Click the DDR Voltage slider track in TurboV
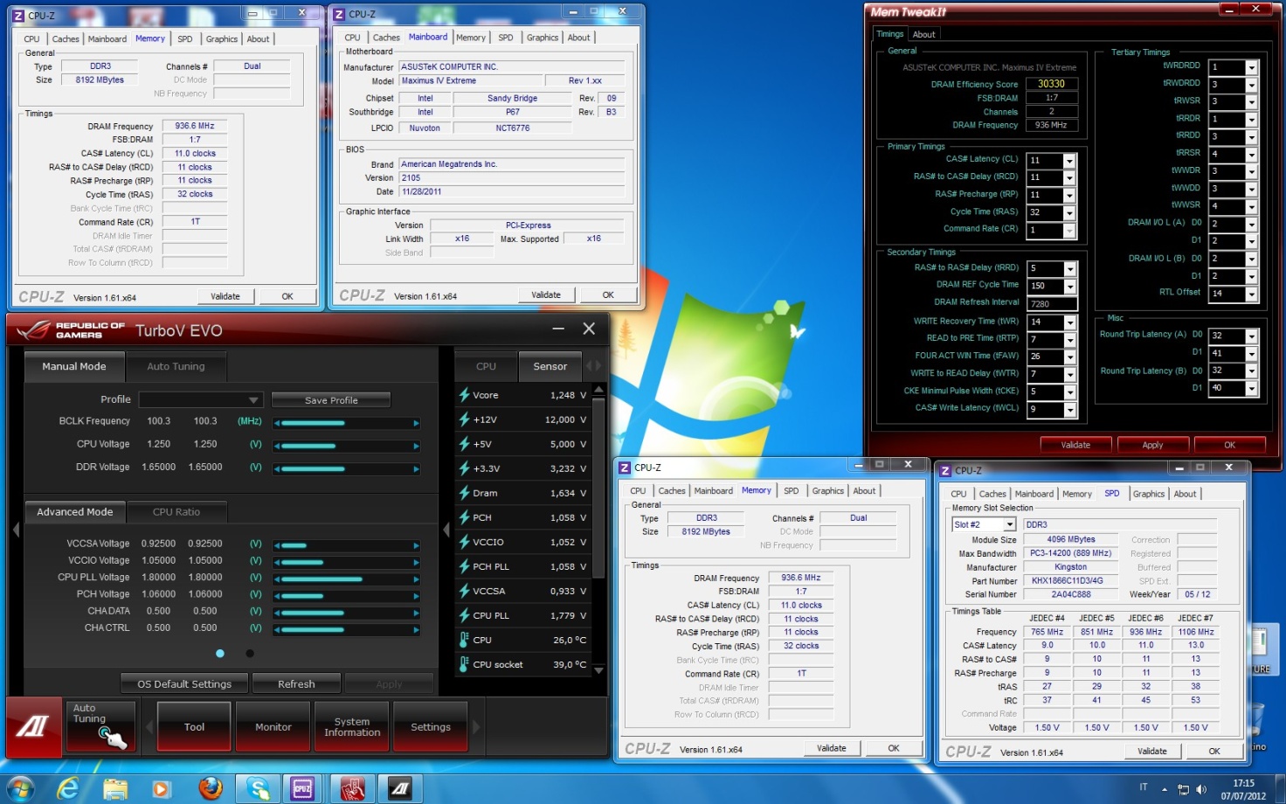The image size is (1286, 804). (x=347, y=468)
